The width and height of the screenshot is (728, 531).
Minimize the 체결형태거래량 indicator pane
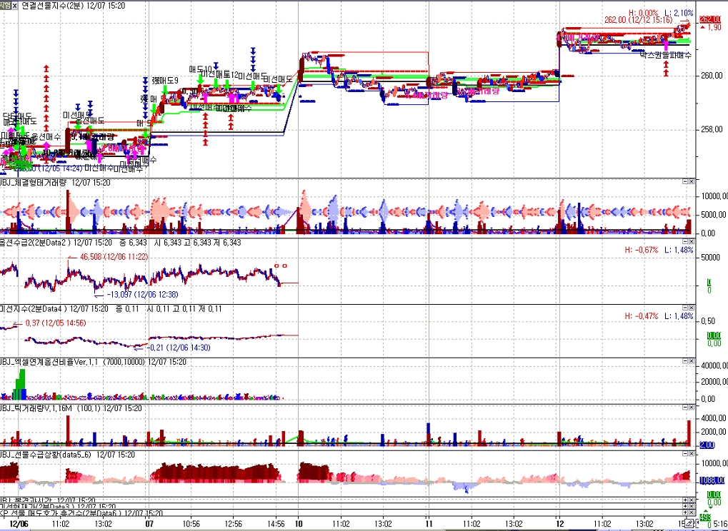684,182
